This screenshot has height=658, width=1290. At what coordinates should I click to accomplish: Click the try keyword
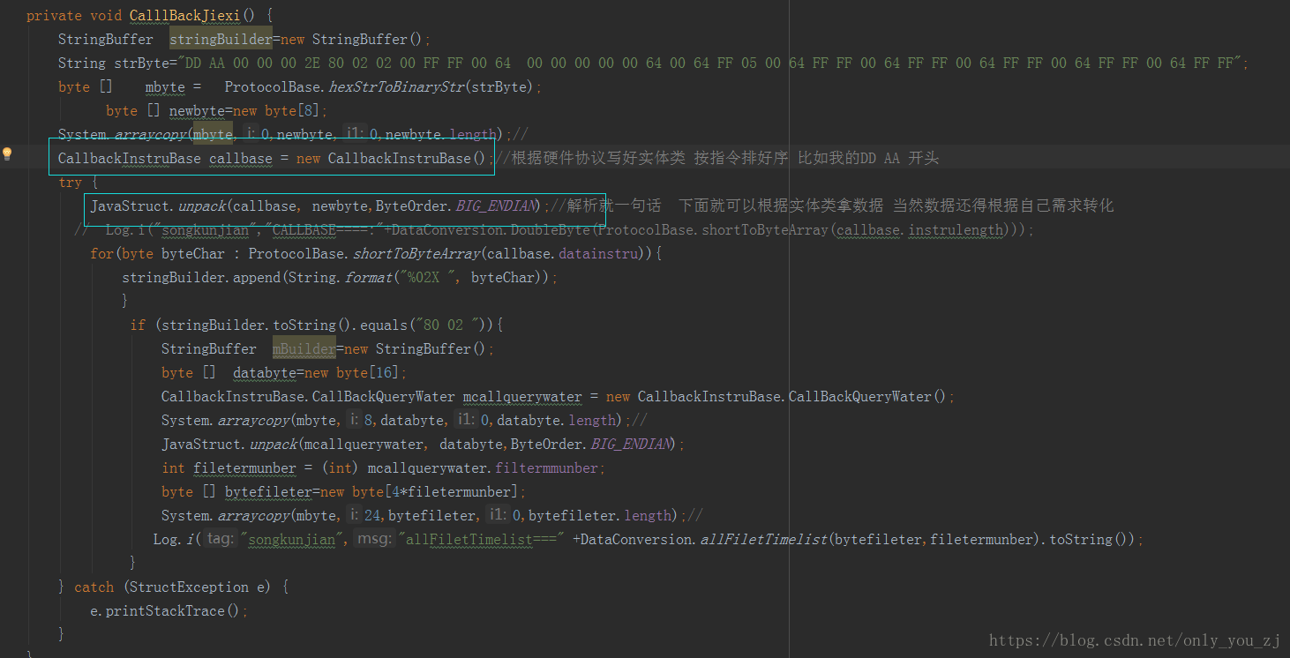[70, 182]
